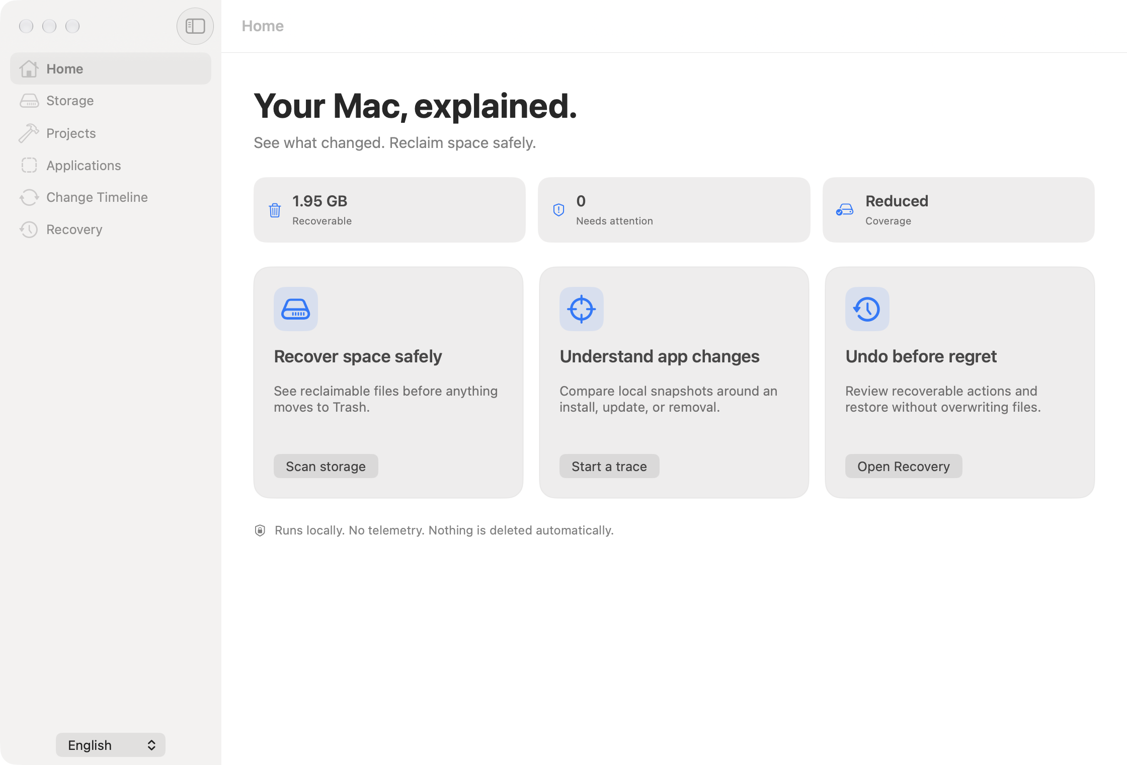This screenshot has width=1127, height=765.
Task: Open Projects in the sidebar
Action: [x=111, y=133]
